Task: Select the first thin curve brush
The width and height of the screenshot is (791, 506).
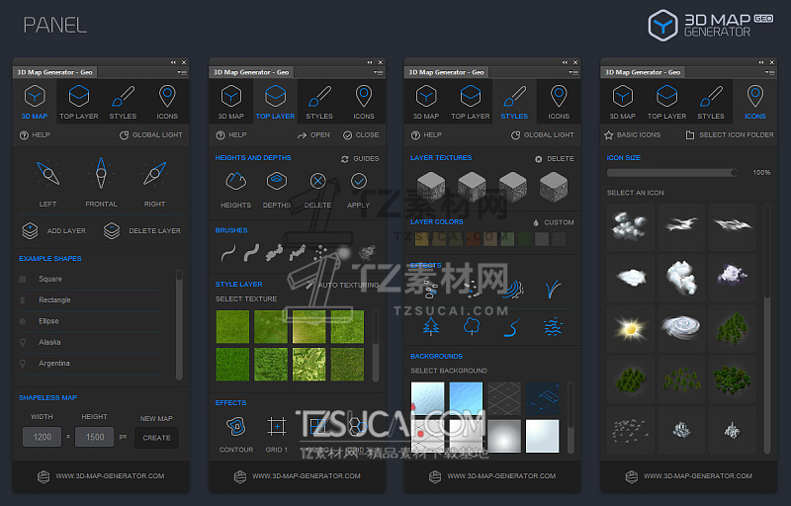Action: pos(228,252)
